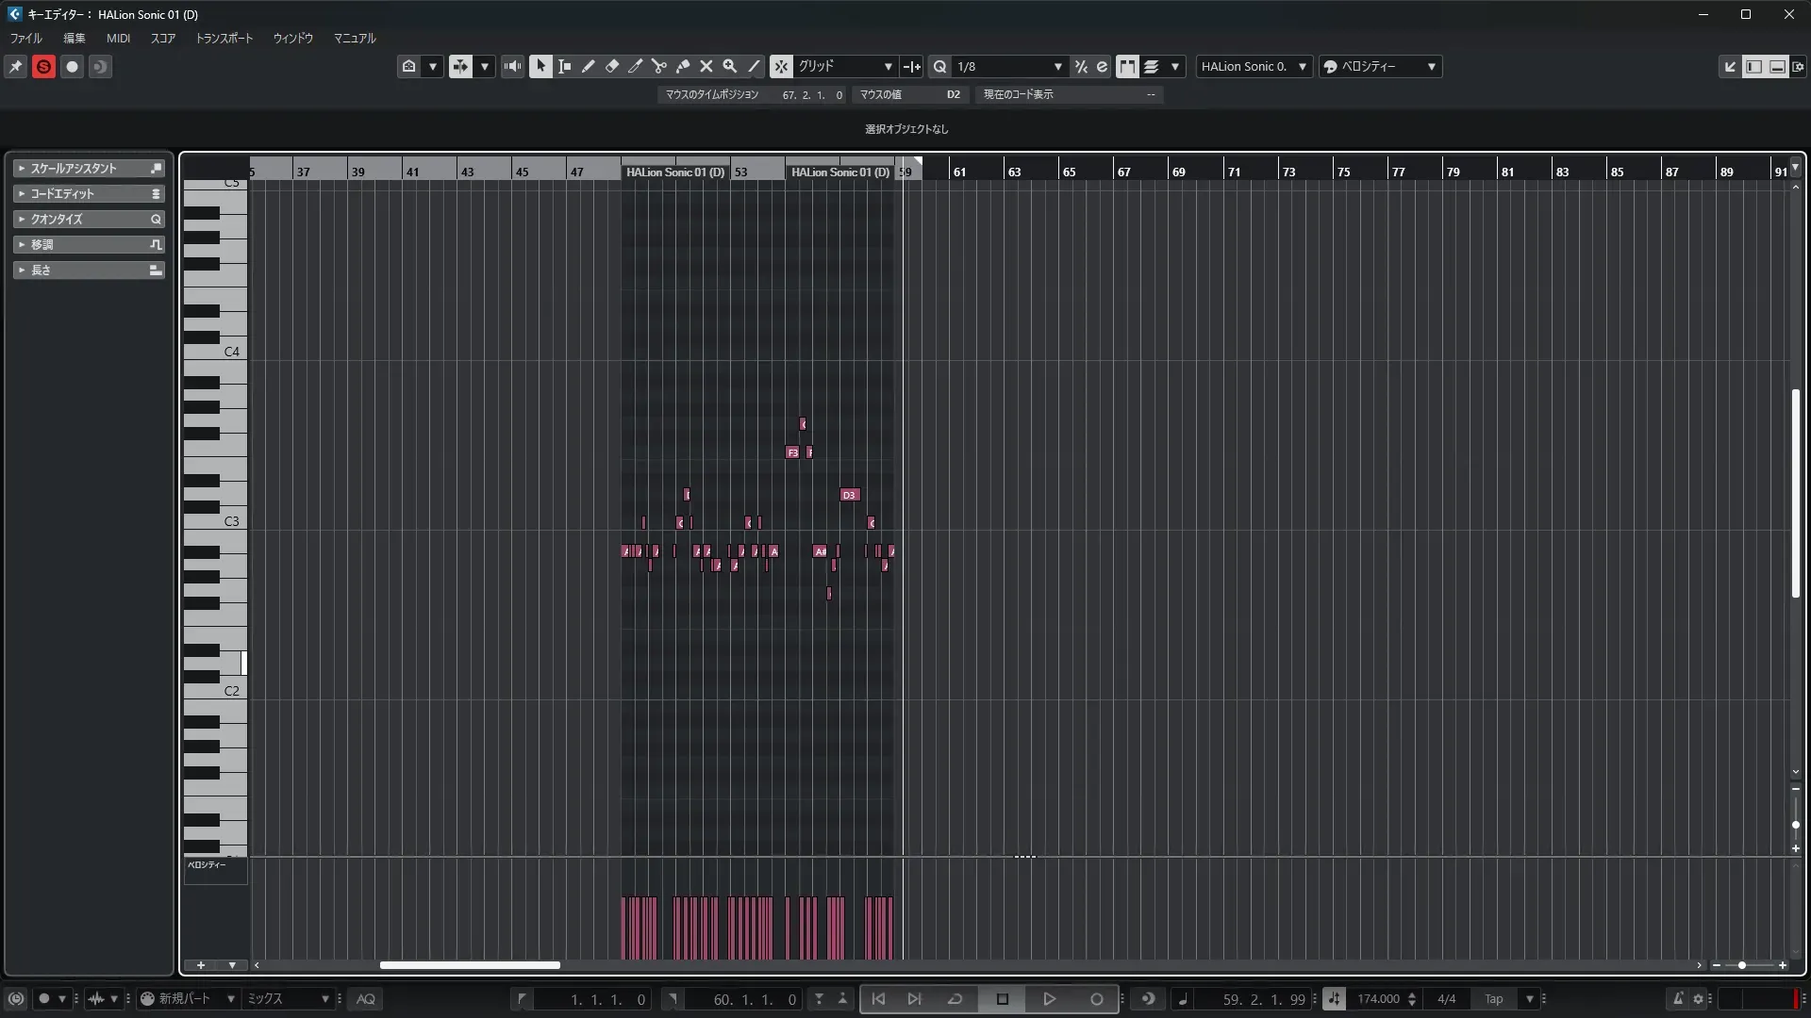Adjust the horizontal zoom slider
This screenshot has width=1811, height=1018.
tap(1741, 965)
